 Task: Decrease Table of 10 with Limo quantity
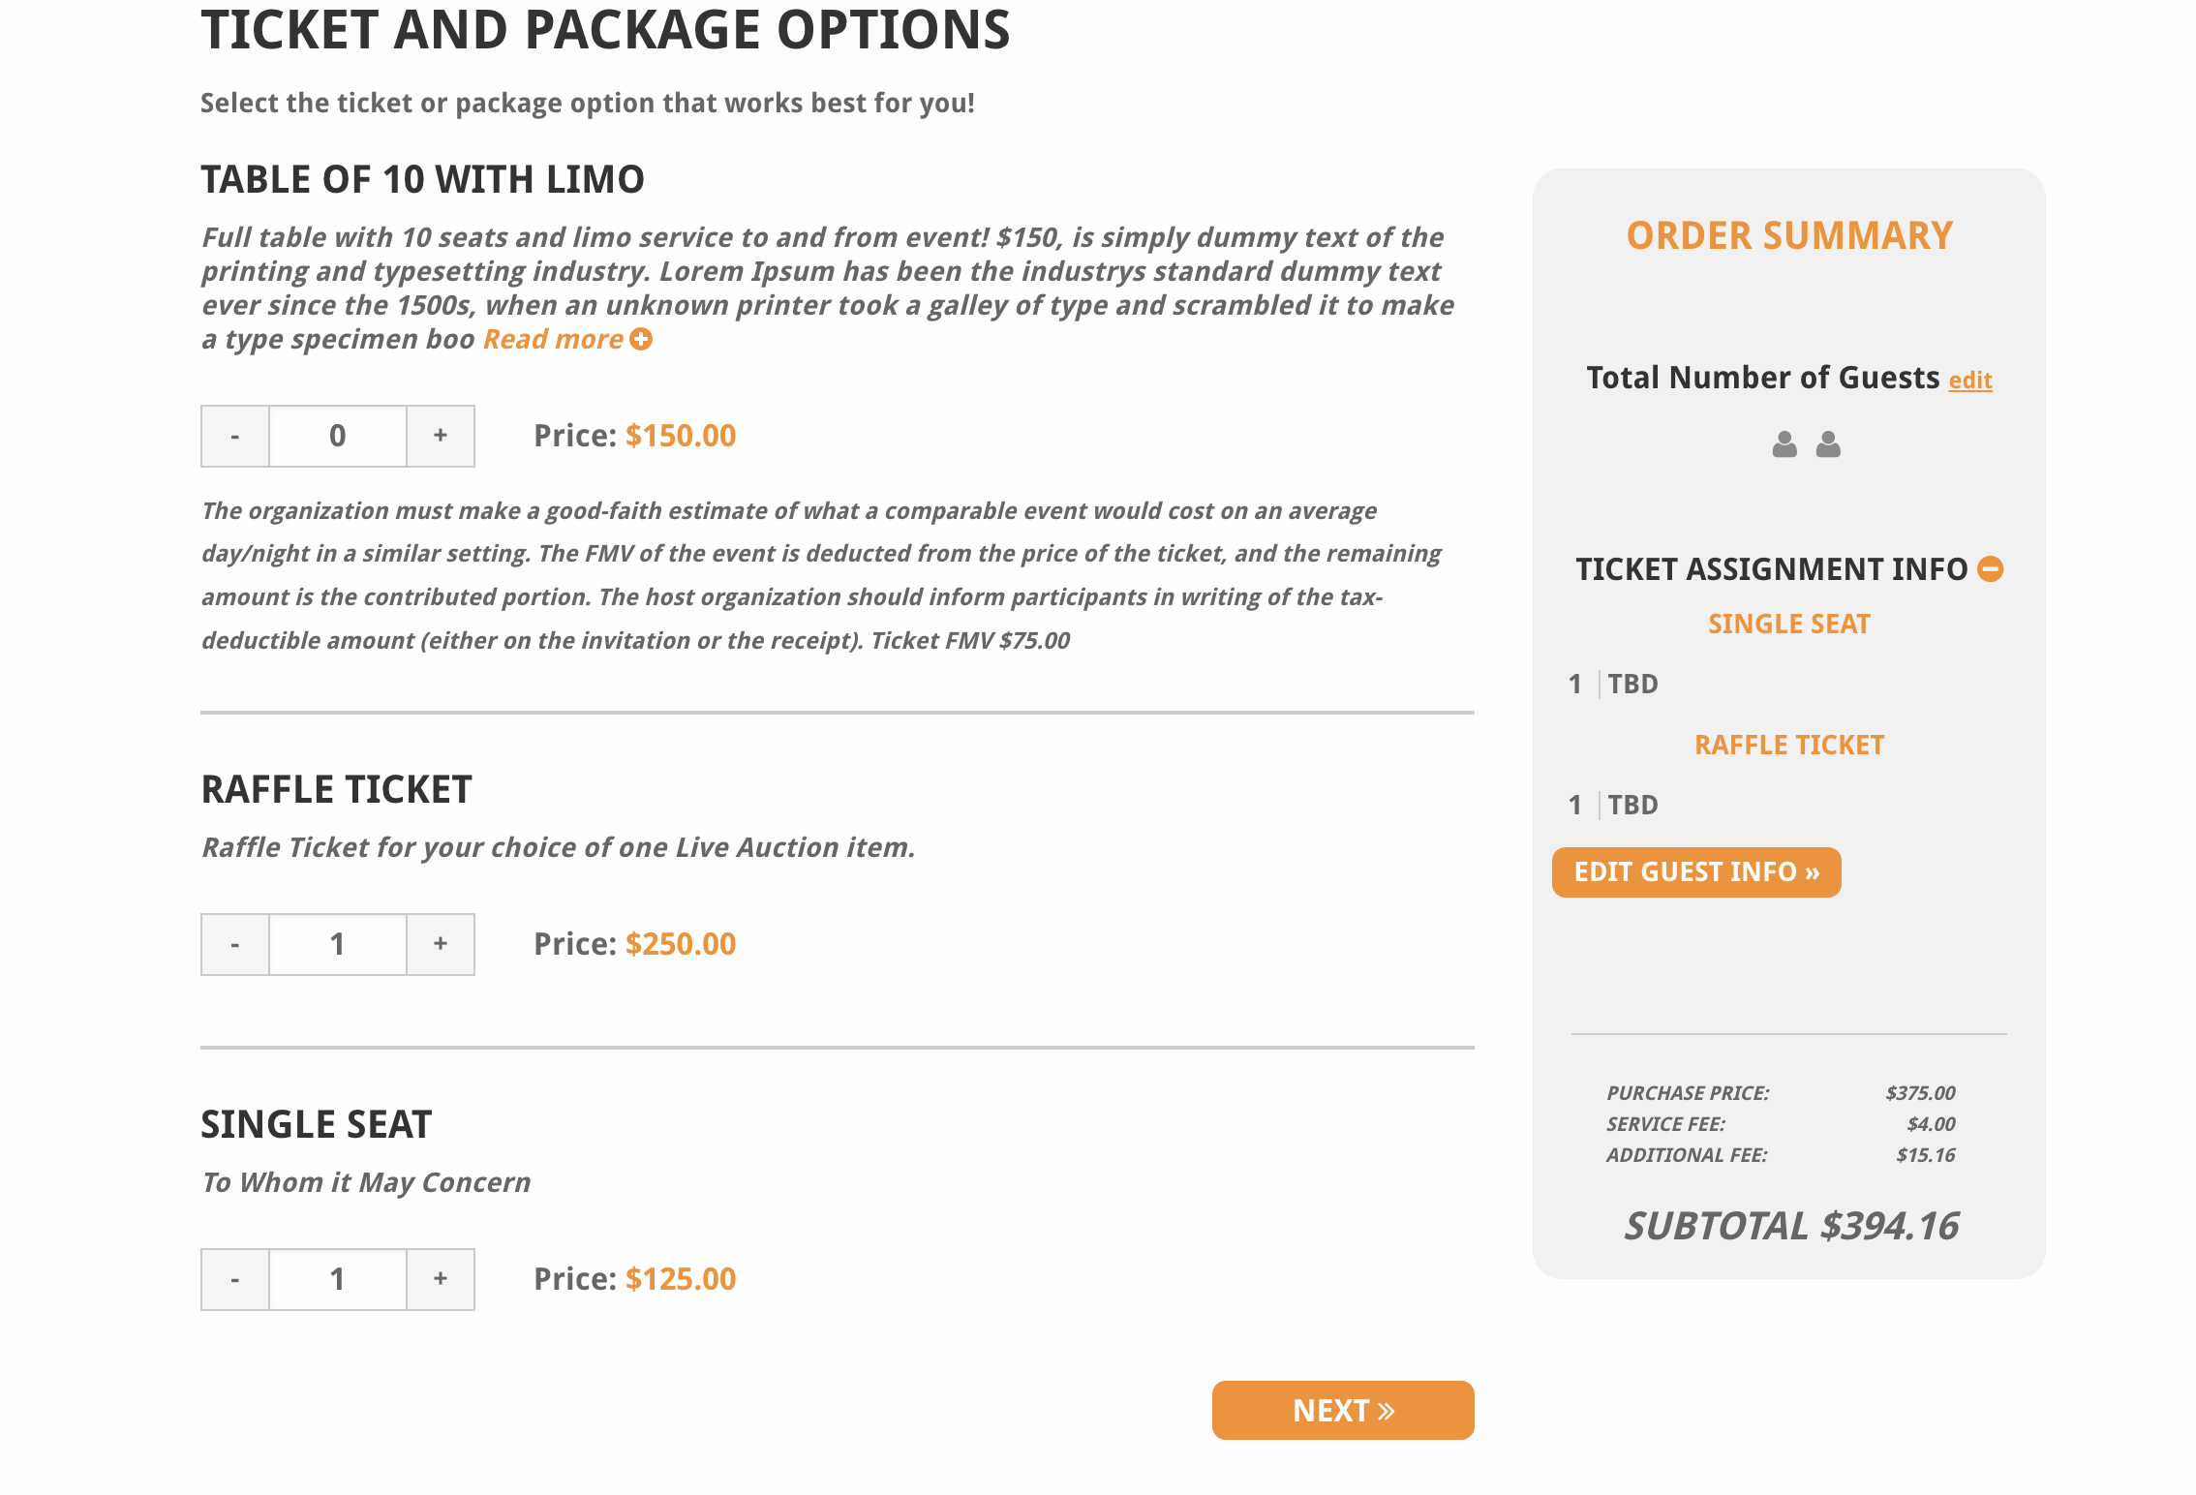click(235, 436)
